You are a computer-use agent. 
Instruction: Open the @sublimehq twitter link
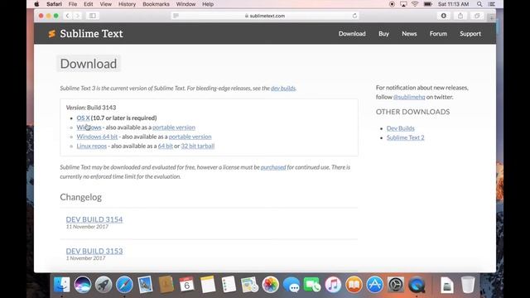pos(409,97)
